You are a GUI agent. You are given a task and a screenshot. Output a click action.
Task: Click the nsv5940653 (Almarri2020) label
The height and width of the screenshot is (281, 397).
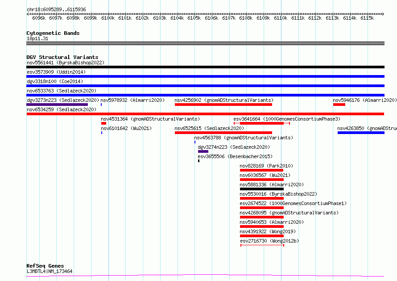coord(272,222)
